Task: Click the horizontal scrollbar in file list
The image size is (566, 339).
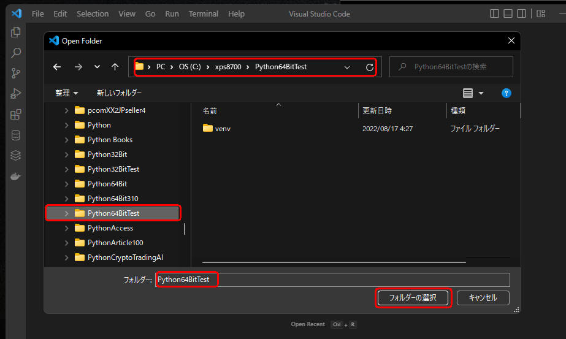Action: point(334,262)
